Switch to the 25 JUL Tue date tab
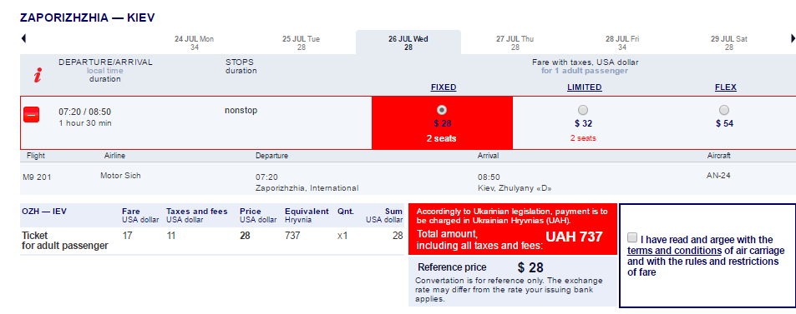Screen dimensions: 796x314 coord(301,42)
